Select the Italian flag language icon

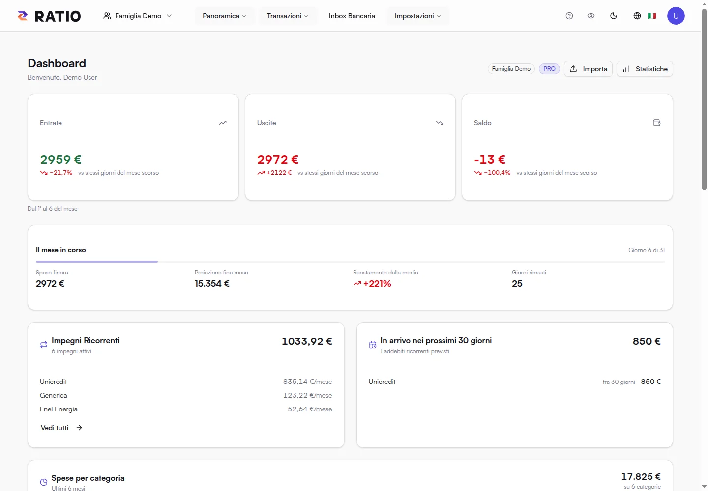point(652,16)
